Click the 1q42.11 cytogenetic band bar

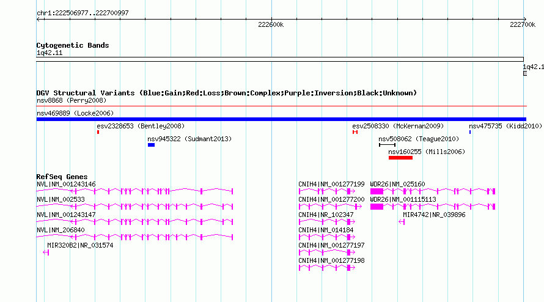click(280, 59)
